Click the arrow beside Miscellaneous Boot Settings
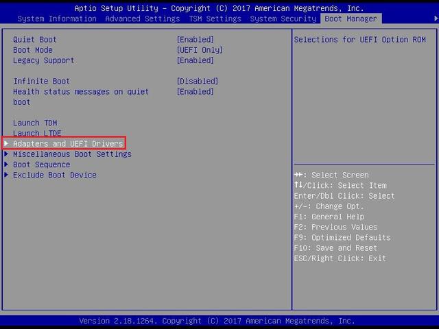The image size is (439, 329). 7,154
